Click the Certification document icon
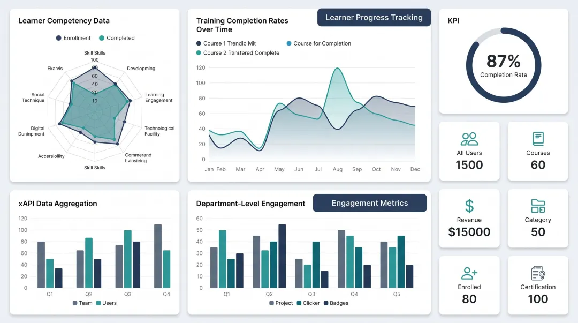 pos(538,273)
